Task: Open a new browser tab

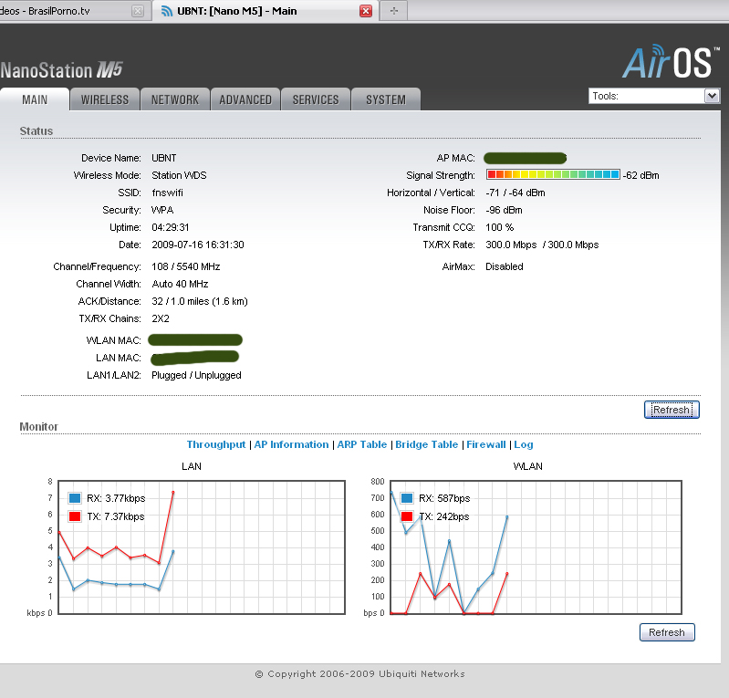Action: (x=394, y=11)
